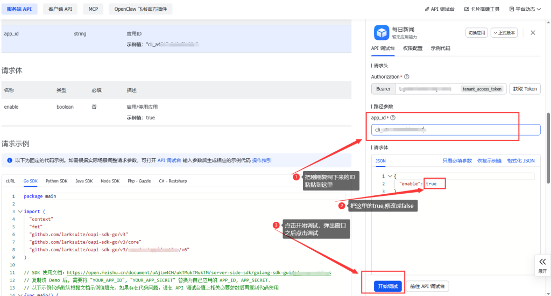Click the Authorization help question-mark icon
Screen dimensions: 551x296
pyautogui.click(x=407, y=77)
